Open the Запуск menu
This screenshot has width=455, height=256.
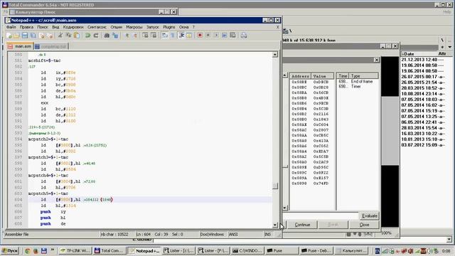153,27
